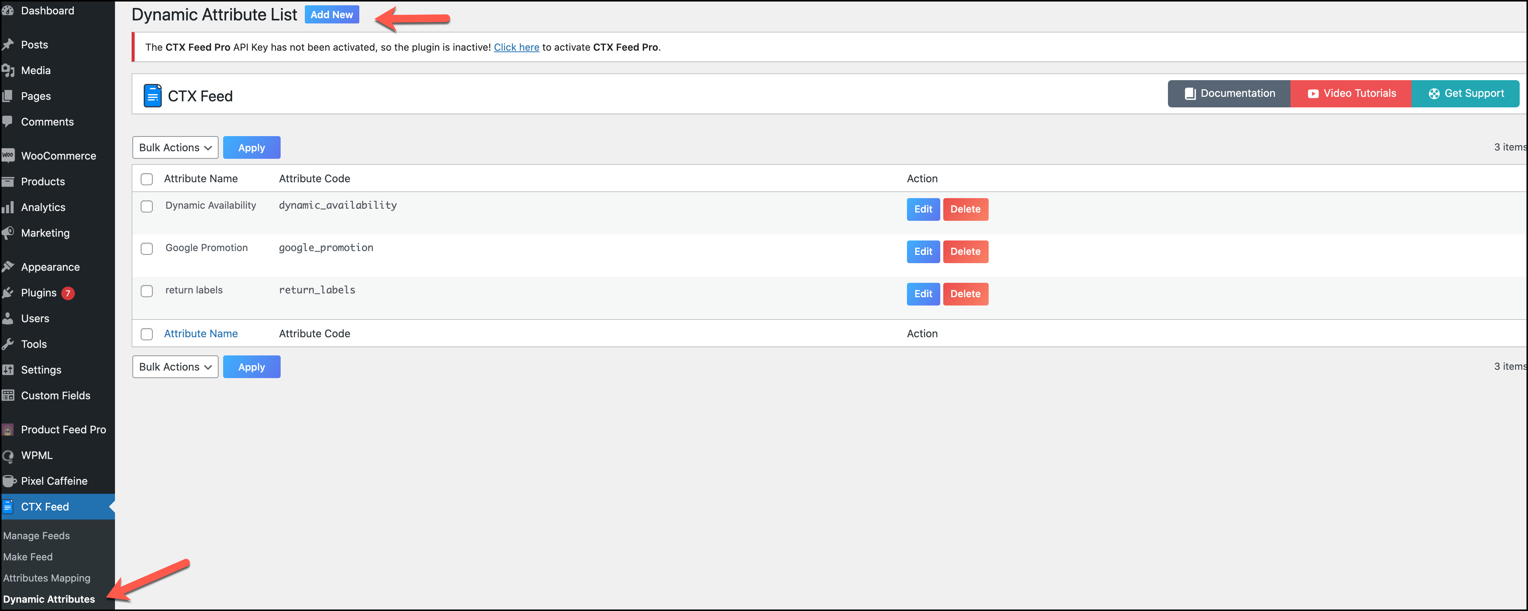
Task: Click the Add New button
Action: 332,15
